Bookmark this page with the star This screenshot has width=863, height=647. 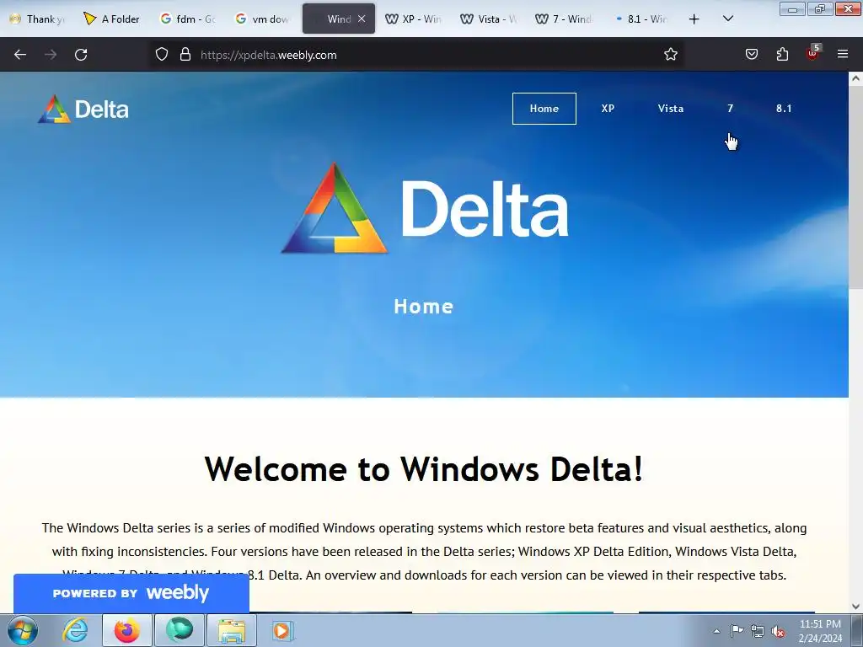click(x=670, y=55)
